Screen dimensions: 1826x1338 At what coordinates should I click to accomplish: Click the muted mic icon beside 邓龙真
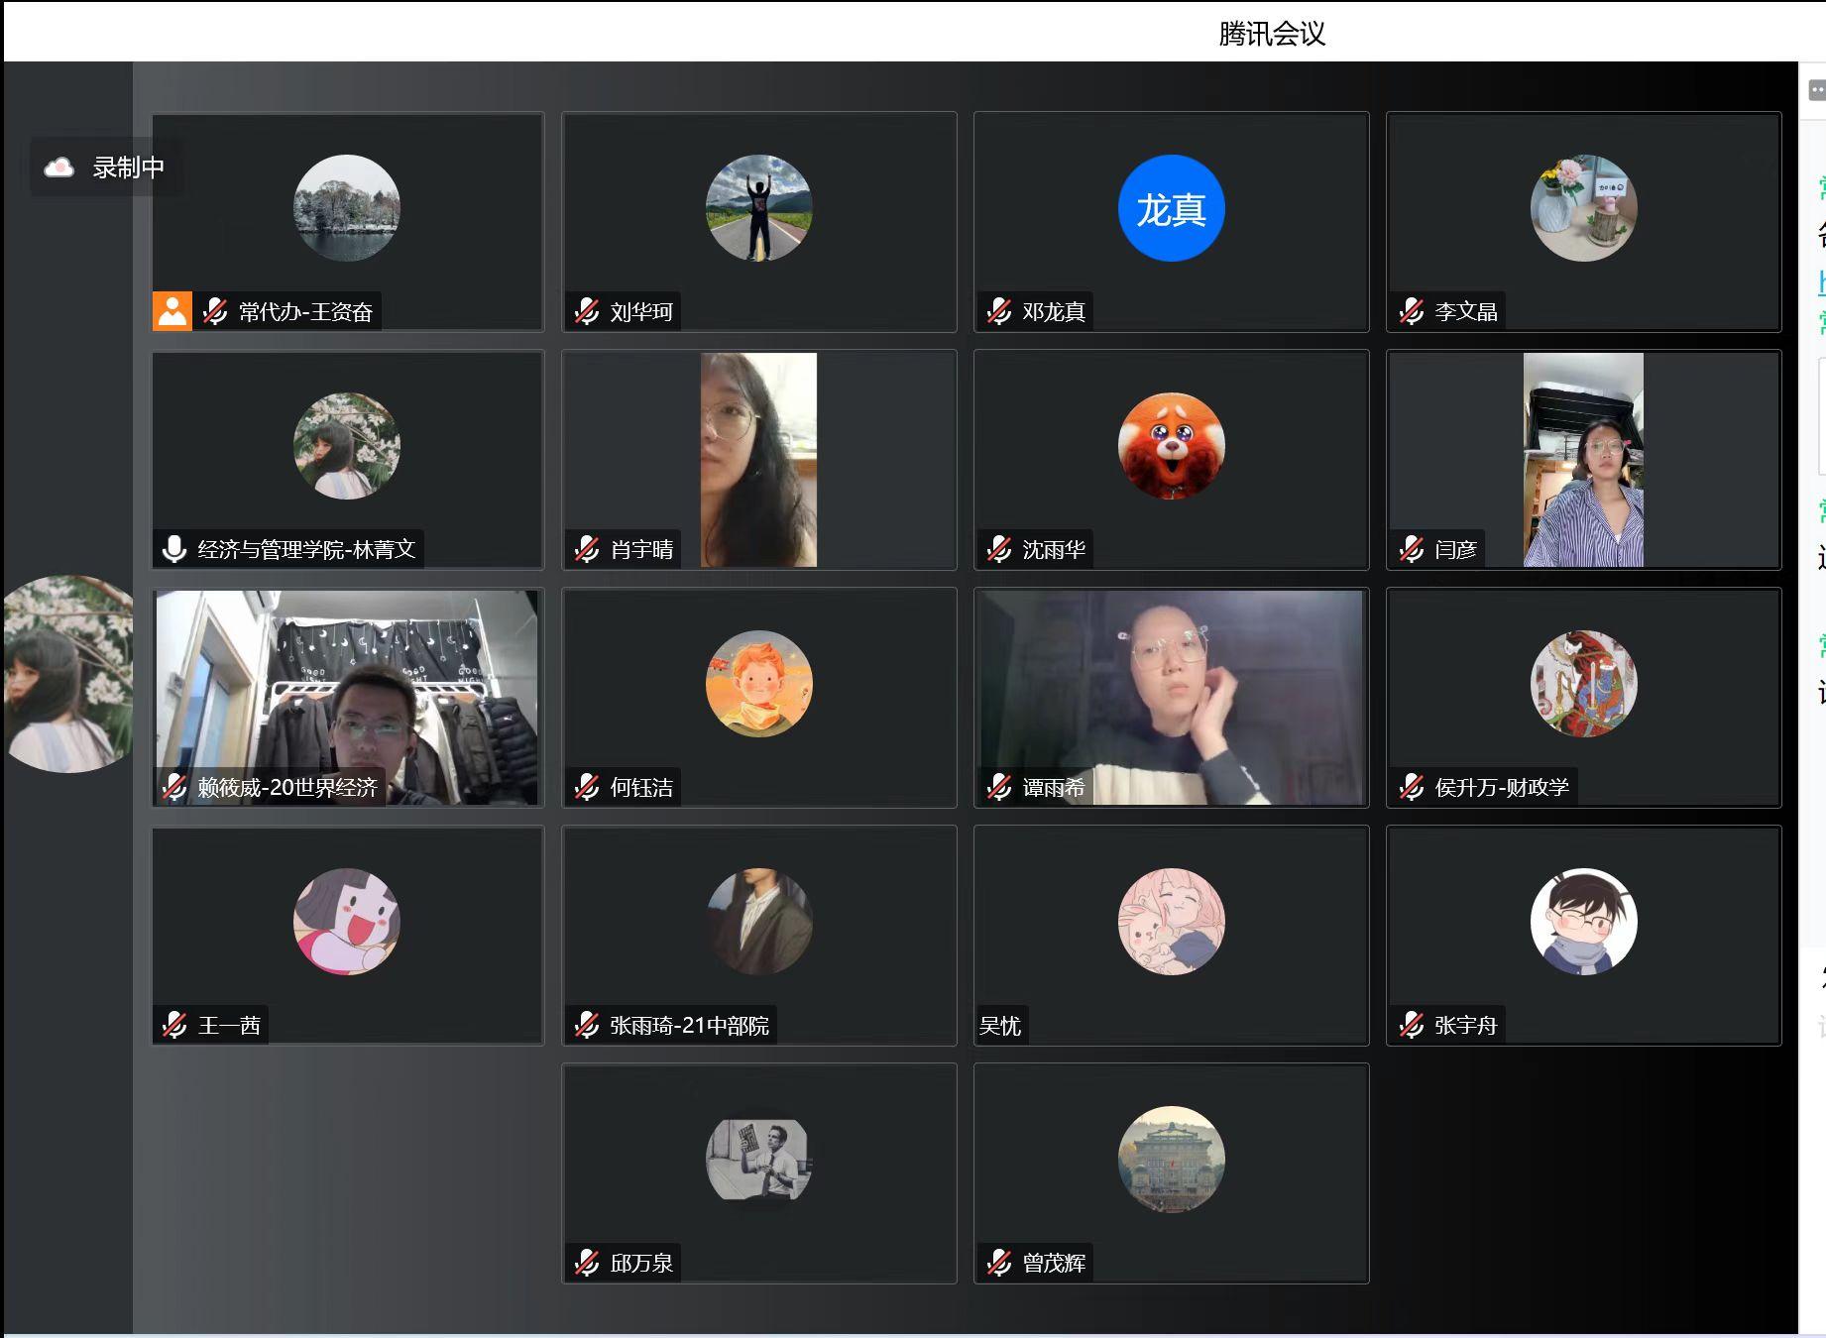[x=999, y=311]
